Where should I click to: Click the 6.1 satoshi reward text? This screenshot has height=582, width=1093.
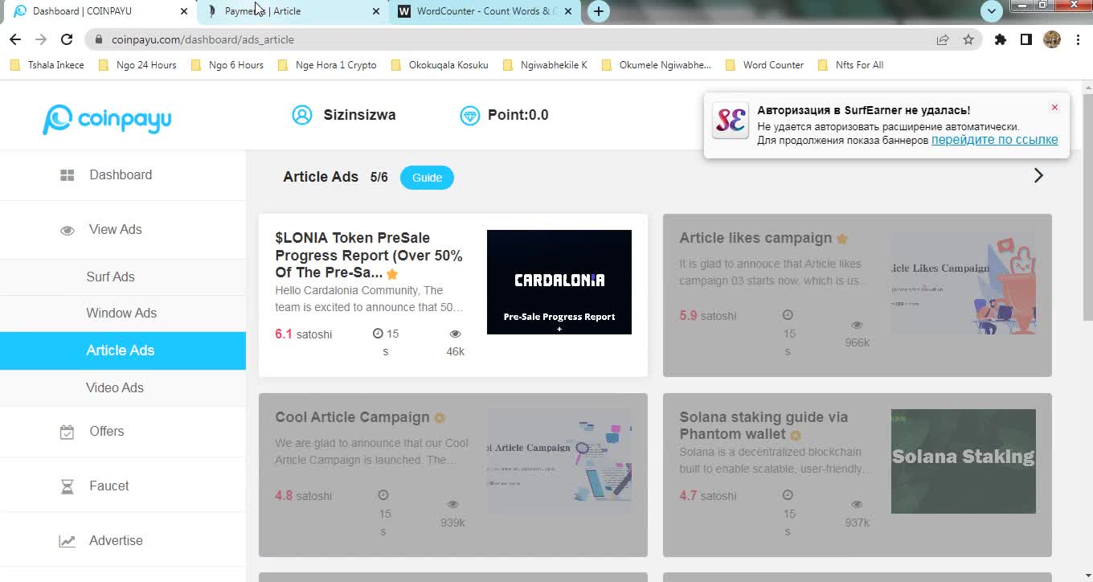[x=303, y=334]
